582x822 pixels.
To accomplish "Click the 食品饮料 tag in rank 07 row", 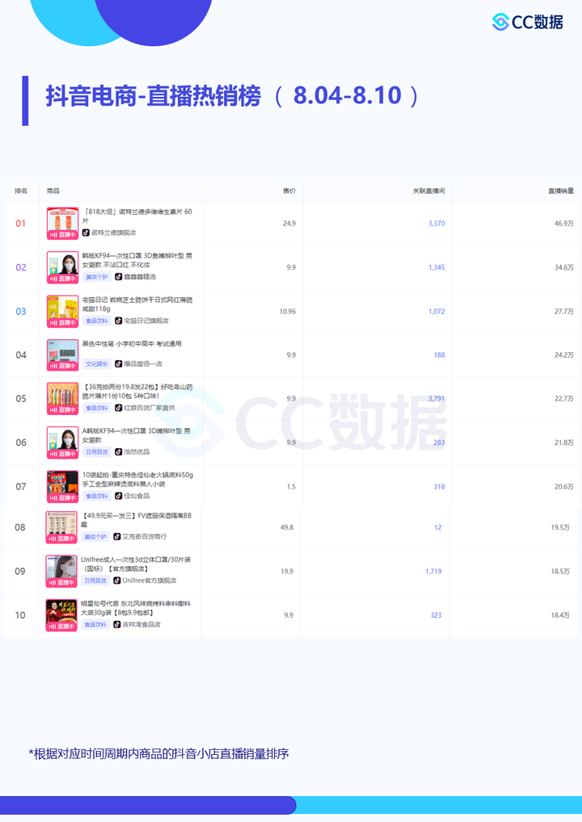I will 96,496.
